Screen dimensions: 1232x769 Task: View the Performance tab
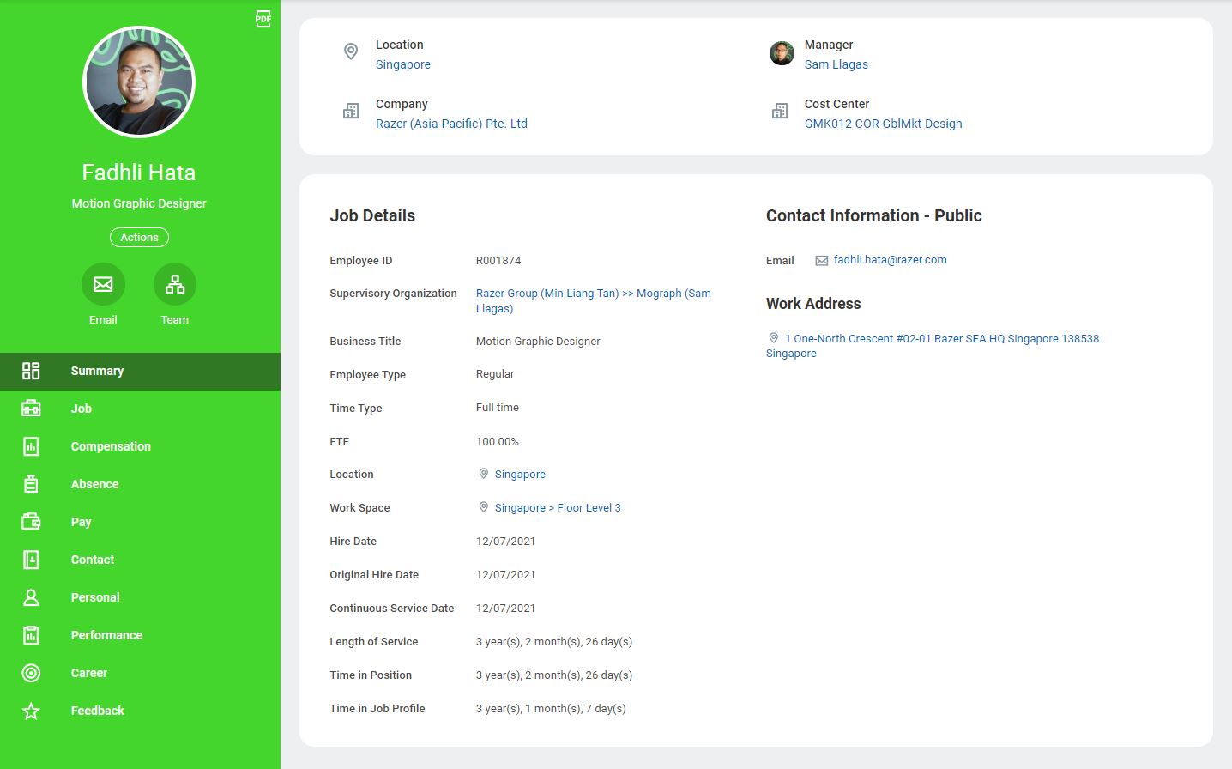pos(140,636)
